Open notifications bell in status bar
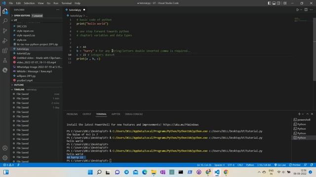Image resolution: width=316 pixels, height=177 pixels. pyautogui.click(x=312, y=165)
